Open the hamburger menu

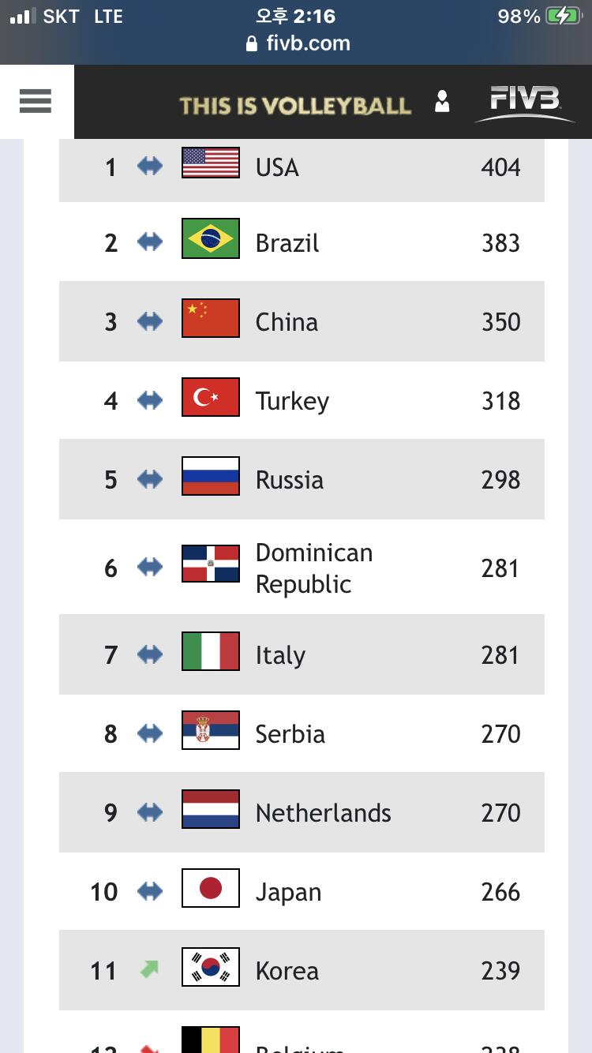(x=35, y=101)
